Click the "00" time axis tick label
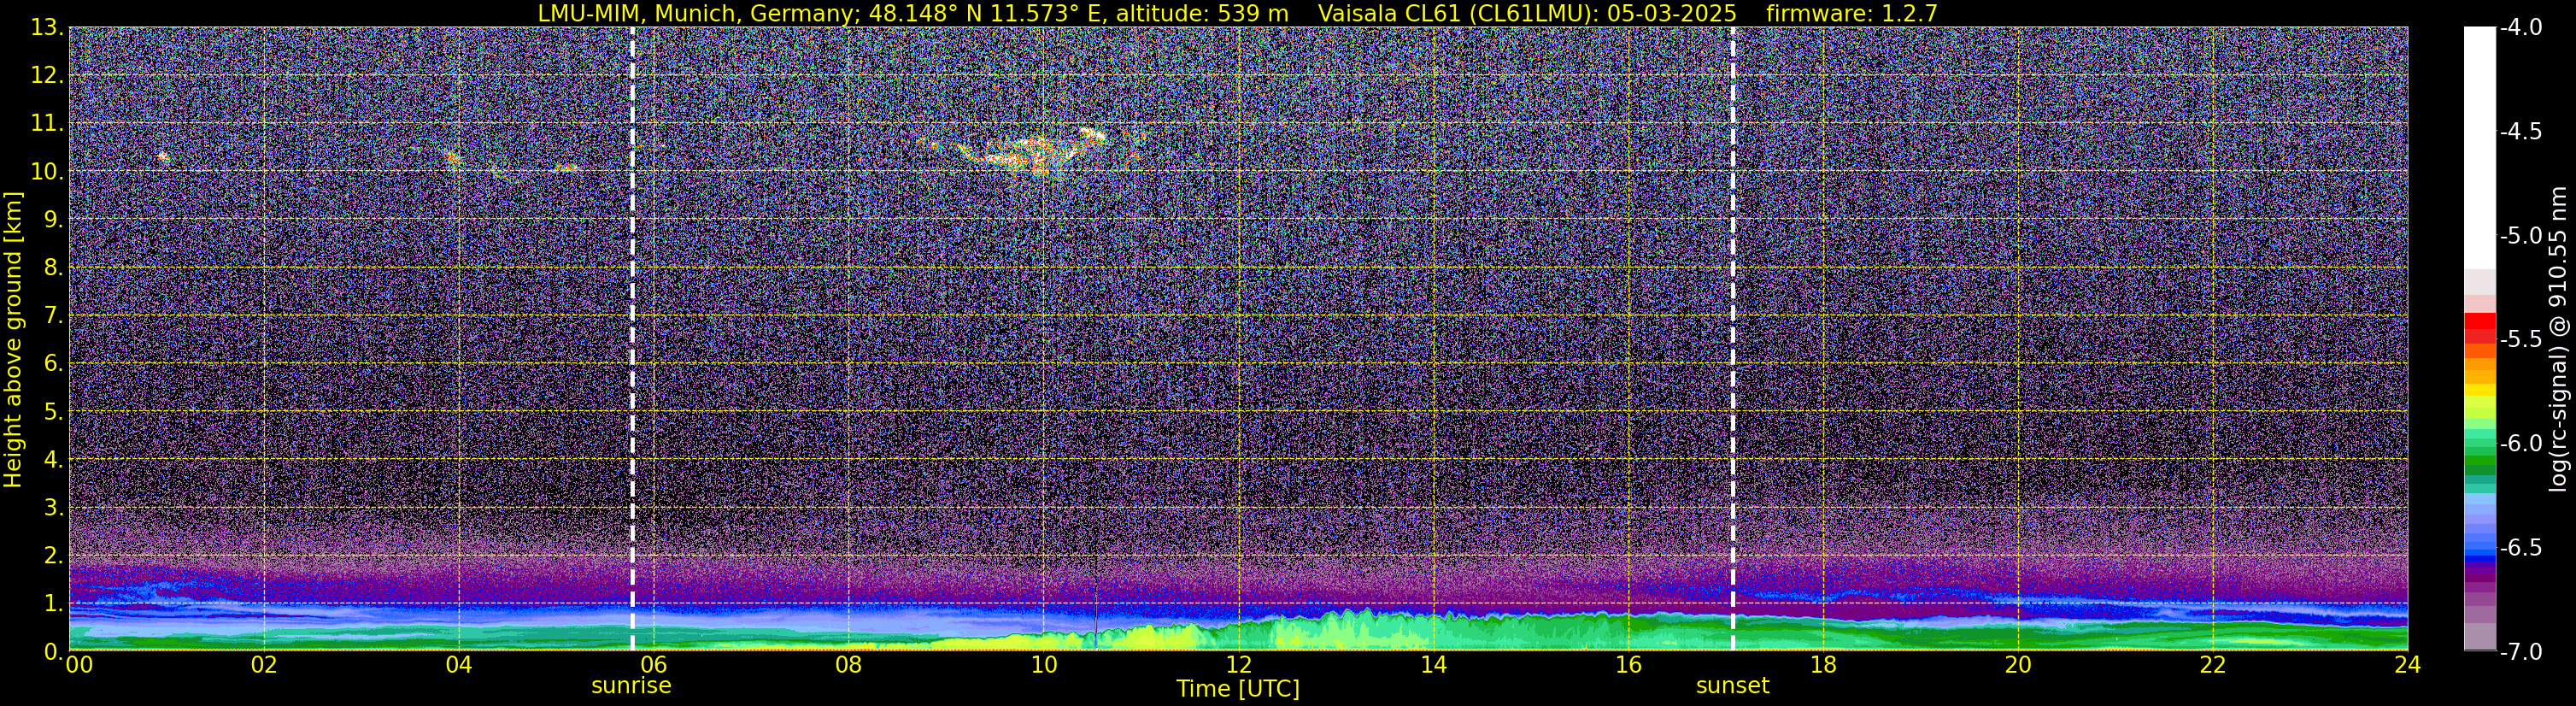Screen dimensions: 2576x706 coord(79,666)
